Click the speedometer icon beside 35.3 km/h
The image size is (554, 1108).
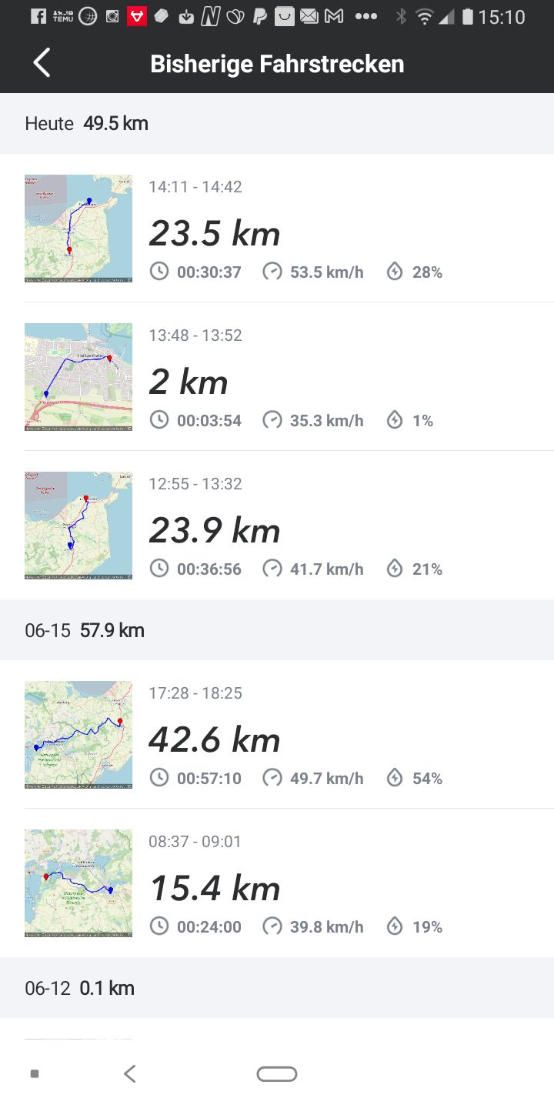tap(272, 420)
